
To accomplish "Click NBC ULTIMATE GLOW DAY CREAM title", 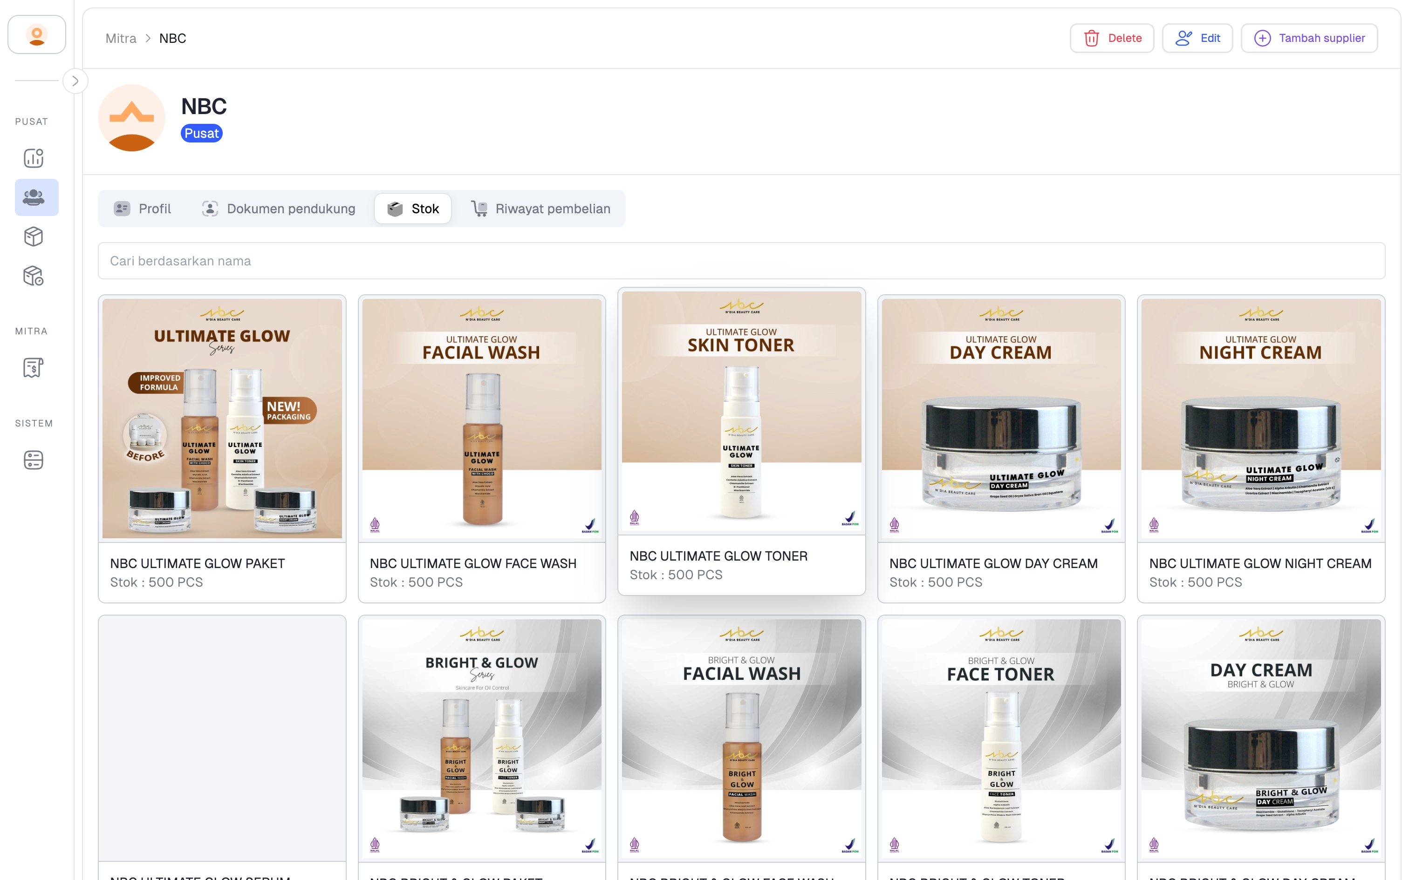I will [x=993, y=563].
